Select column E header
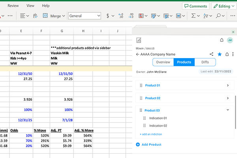Image resolution: width=237 pixels, height=158 pixels. 21,31
